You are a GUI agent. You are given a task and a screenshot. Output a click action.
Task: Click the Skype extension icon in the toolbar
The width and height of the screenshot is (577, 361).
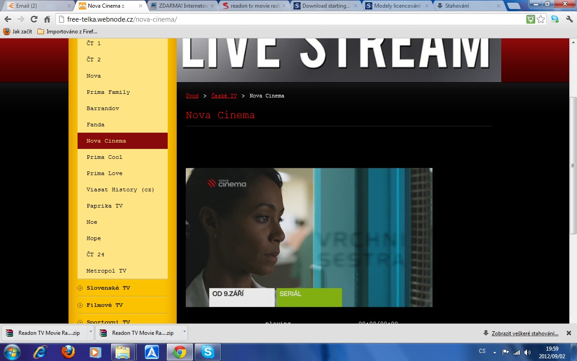click(x=555, y=19)
